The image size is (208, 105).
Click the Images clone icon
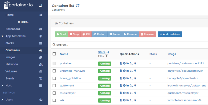coord(41,57)
